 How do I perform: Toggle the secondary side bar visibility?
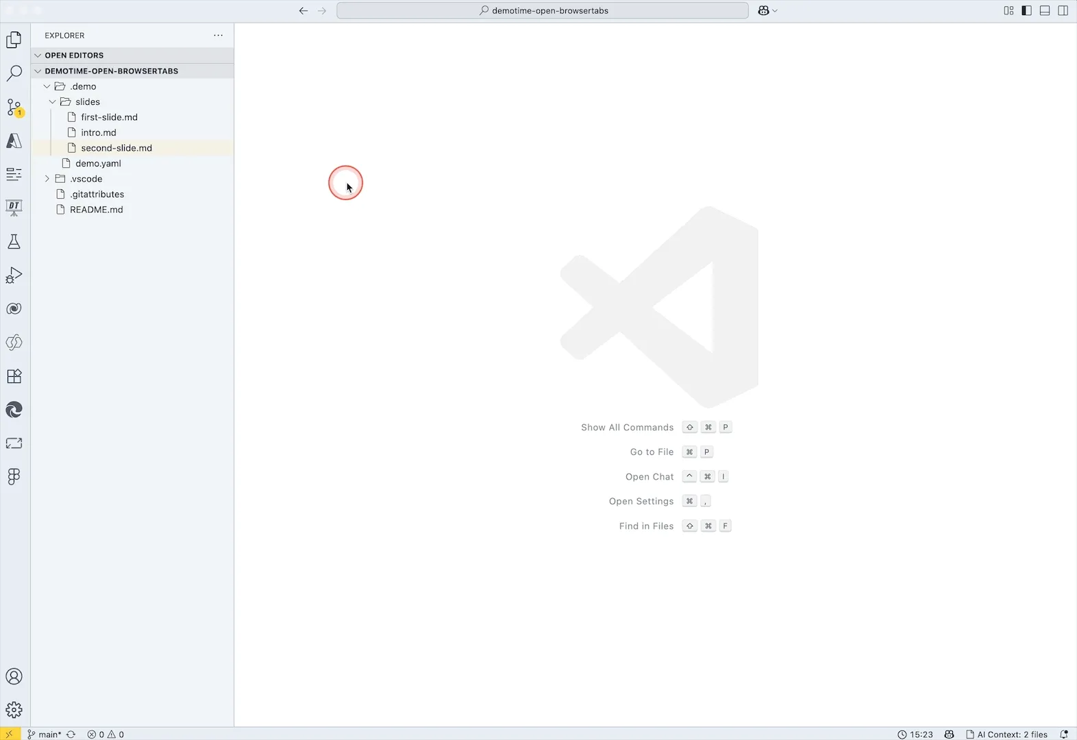[1063, 10]
